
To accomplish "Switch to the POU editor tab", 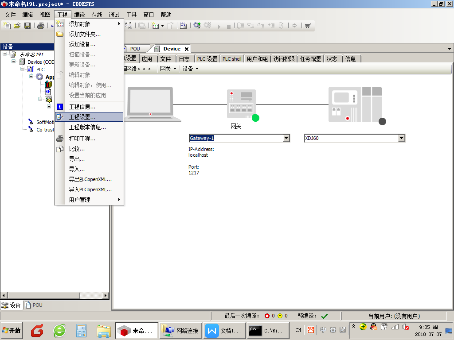I will [x=135, y=49].
